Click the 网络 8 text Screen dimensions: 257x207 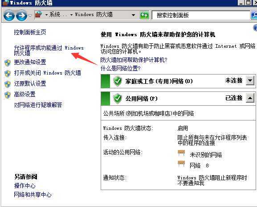pyautogui.click(x=199, y=166)
